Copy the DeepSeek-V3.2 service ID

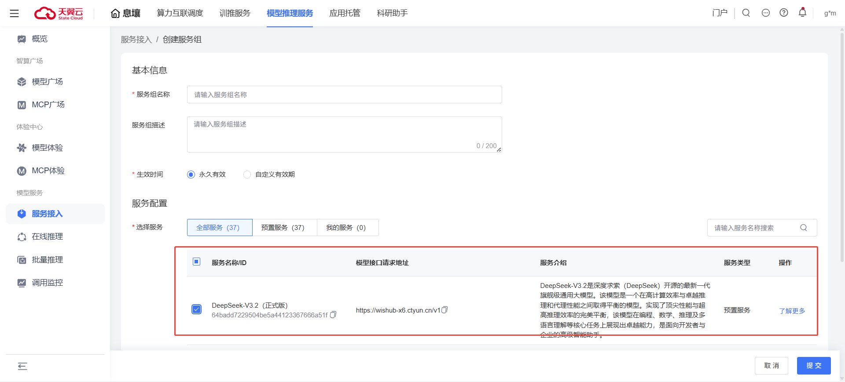click(333, 315)
